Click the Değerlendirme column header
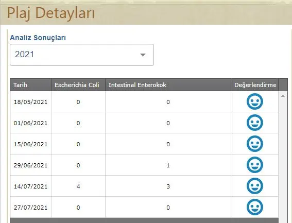The width and height of the screenshot is (292, 223). tap(255, 85)
